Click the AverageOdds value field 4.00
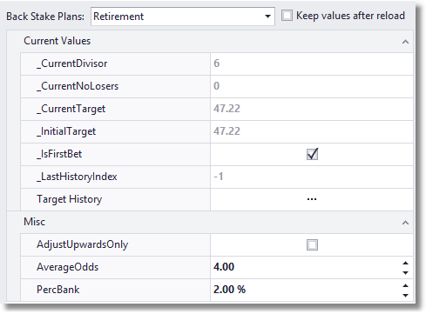Viewport: 426px width, 314px height. 305,267
